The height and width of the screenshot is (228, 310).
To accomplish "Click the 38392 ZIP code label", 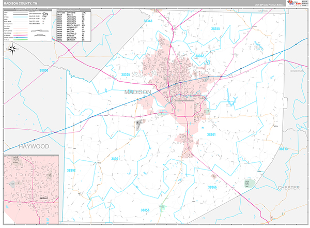I will tap(71, 170).
